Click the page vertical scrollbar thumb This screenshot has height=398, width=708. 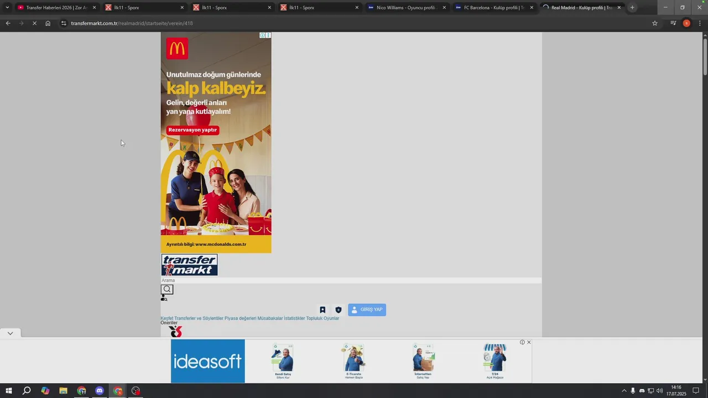(x=705, y=56)
